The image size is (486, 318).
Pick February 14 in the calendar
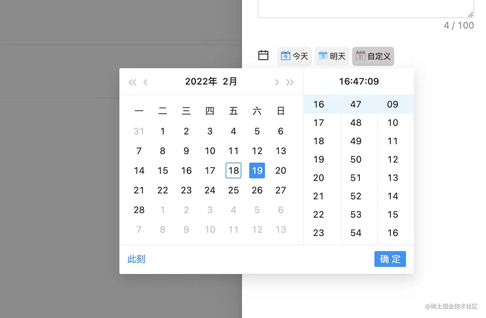point(139,170)
